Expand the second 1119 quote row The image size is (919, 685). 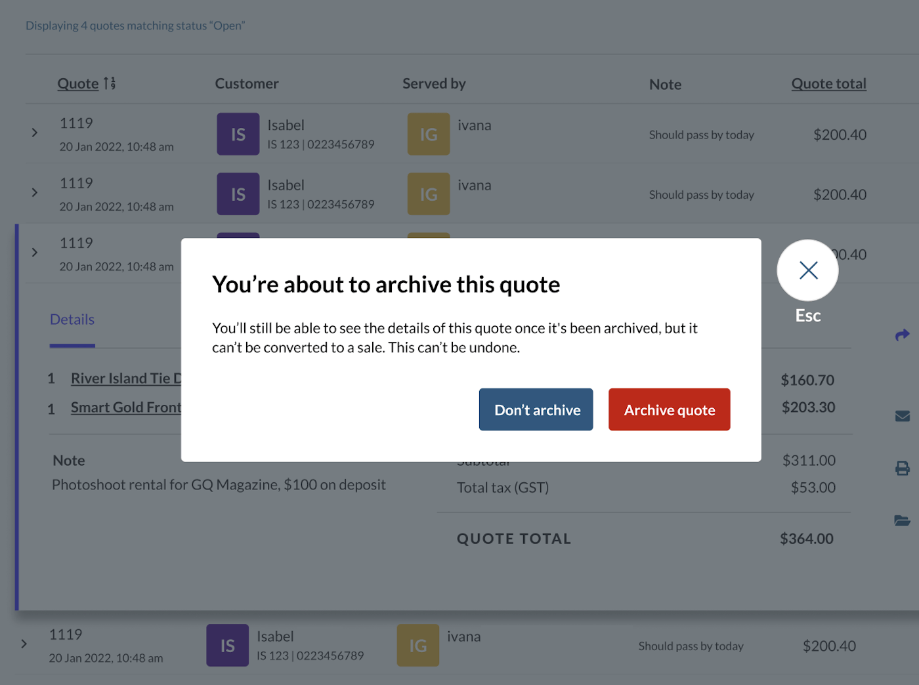[x=35, y=192]
